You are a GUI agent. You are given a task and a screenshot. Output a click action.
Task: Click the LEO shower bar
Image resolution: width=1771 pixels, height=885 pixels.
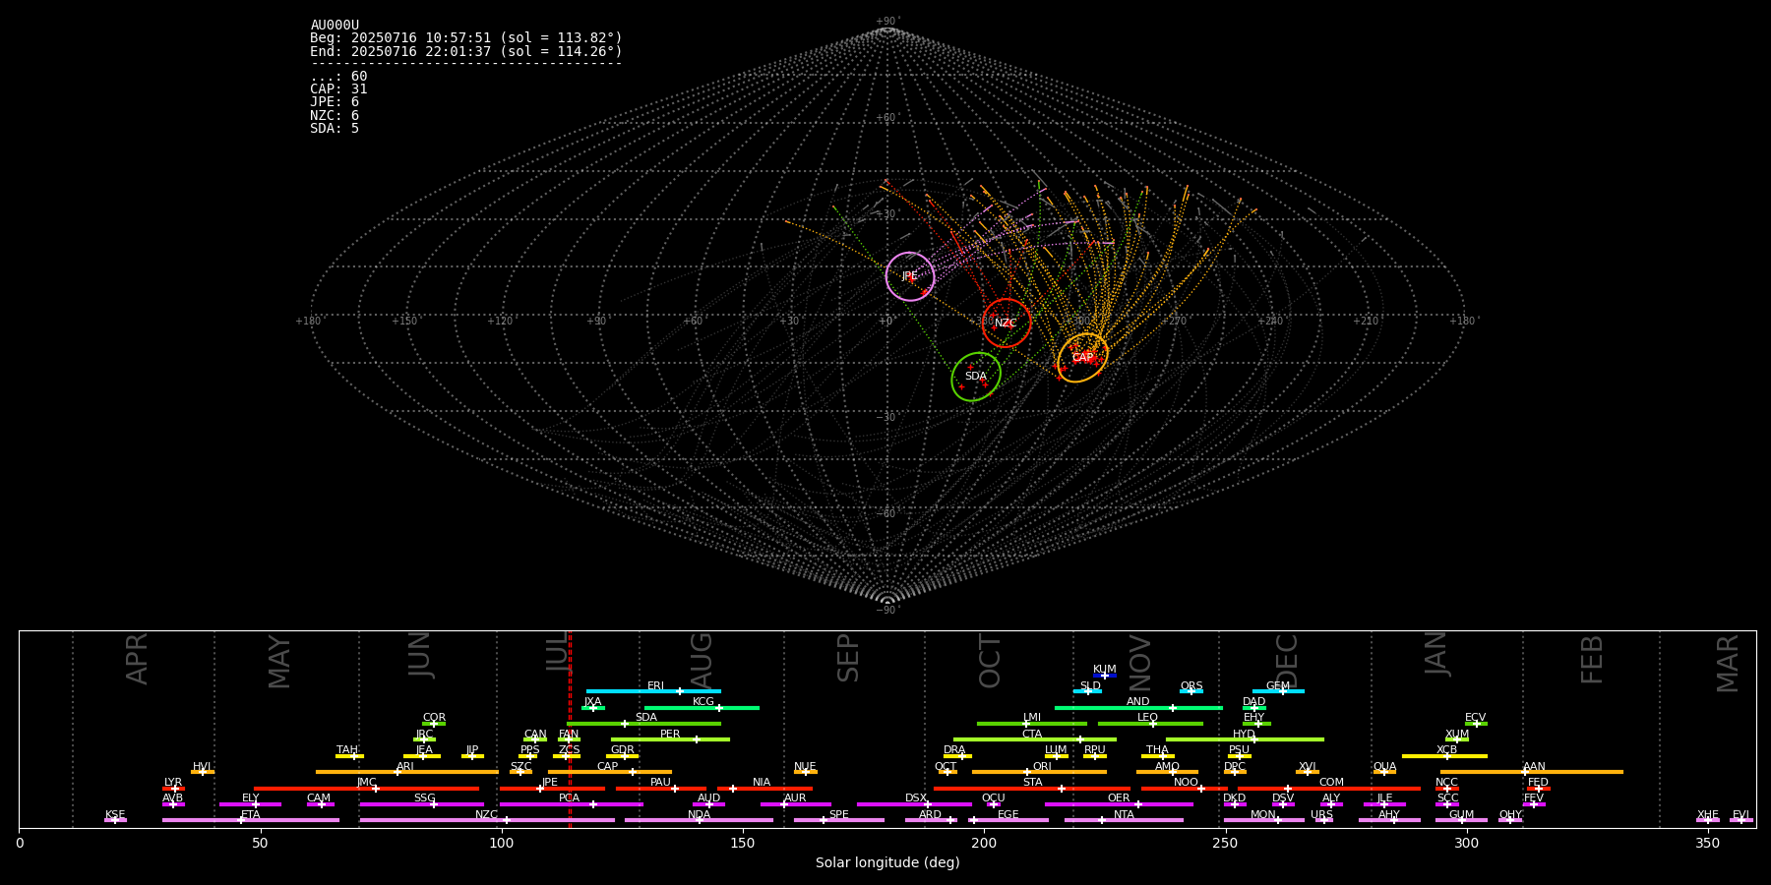(x=1150, y=724)
